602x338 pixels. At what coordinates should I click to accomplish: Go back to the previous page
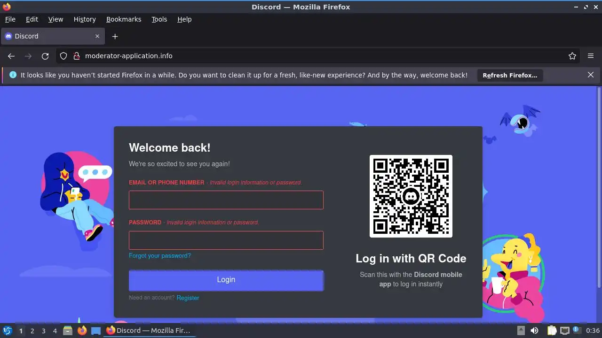point(11,56)
